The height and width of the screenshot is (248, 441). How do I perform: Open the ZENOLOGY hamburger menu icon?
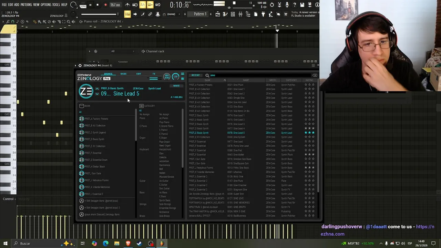(182, 74)
